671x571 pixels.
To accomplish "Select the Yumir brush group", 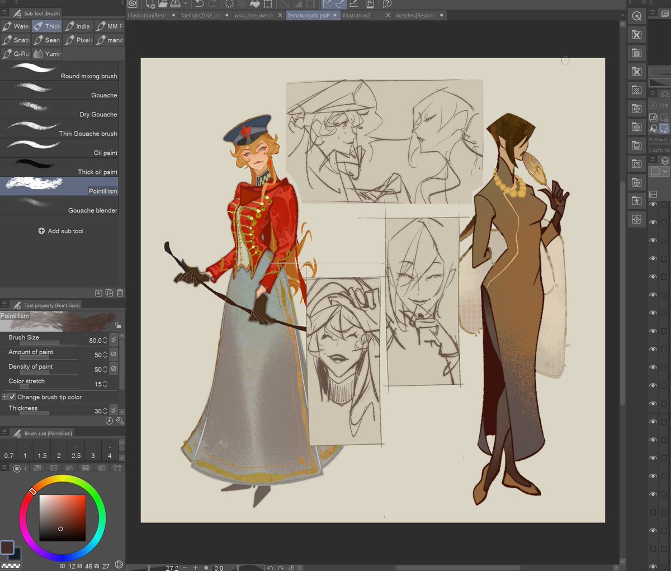I will [x=47, y=54].
